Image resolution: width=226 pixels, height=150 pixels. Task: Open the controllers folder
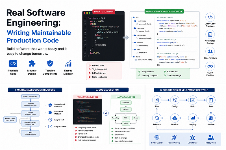[140, 21]
